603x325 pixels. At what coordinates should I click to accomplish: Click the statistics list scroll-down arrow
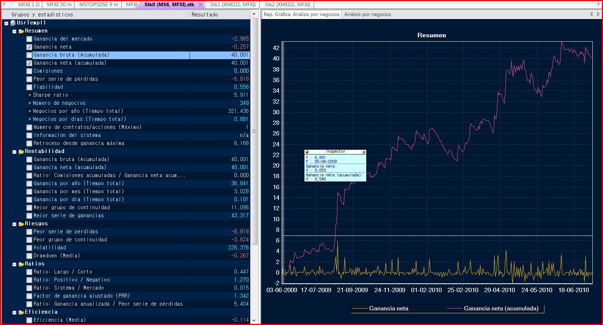(x=254, y=321)
